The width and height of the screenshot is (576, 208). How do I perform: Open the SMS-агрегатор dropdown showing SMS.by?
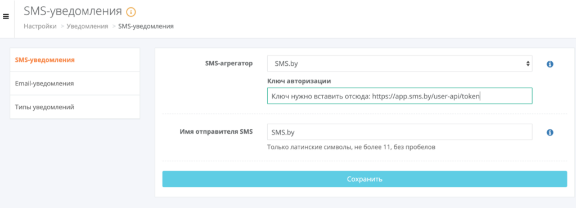point(400,64)
